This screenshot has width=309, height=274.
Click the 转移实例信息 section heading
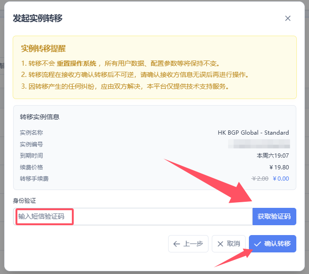point(39,117)
